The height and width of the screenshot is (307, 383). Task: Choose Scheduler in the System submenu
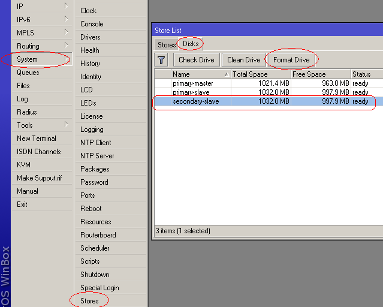[x=95, y=248]
